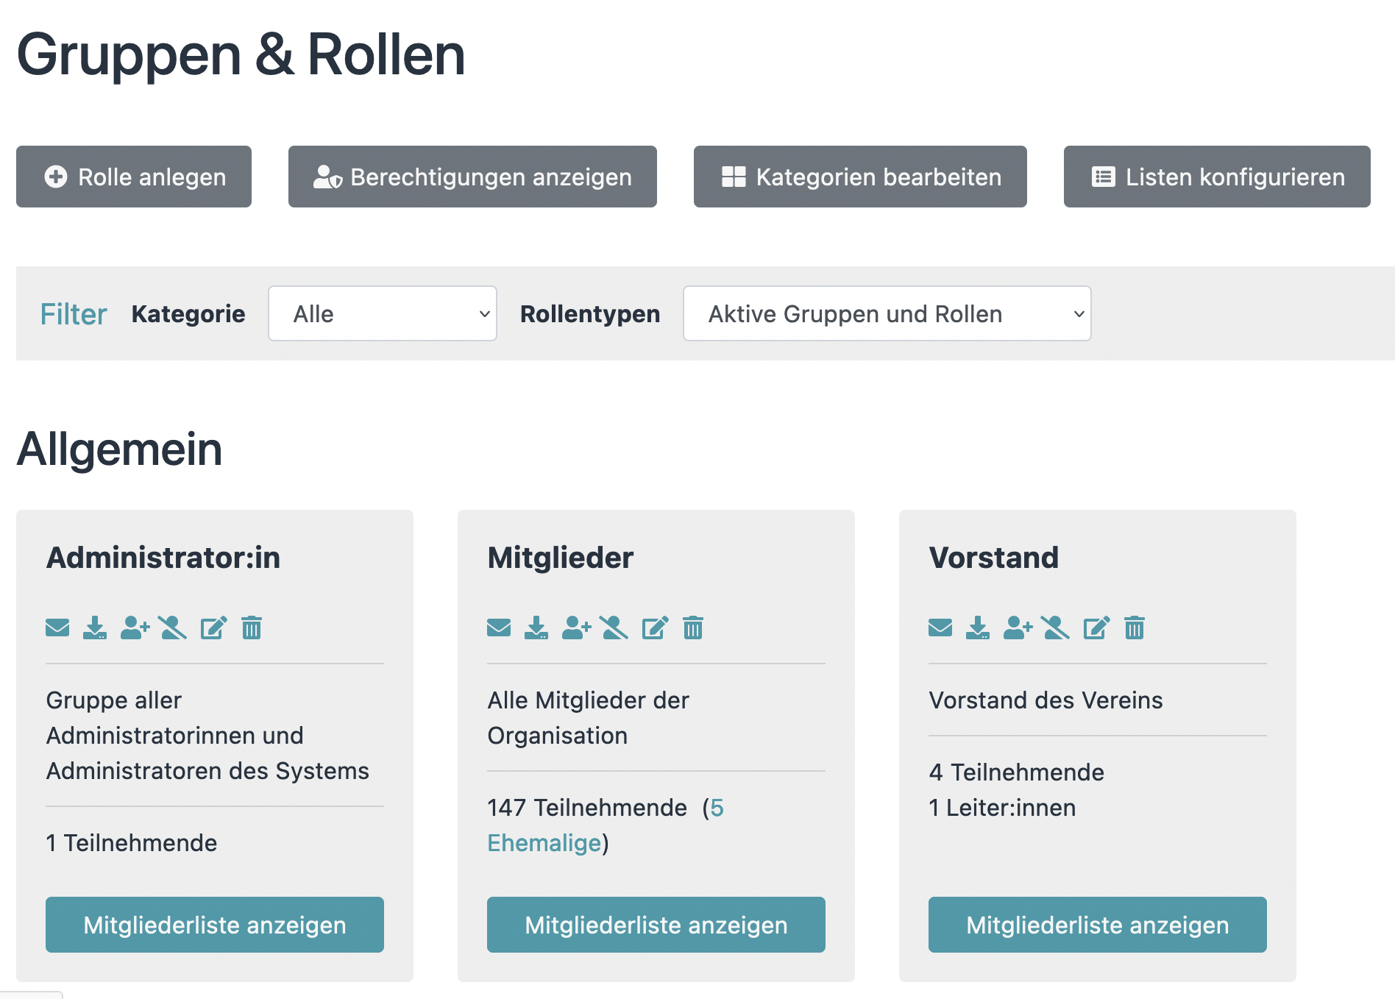
Task: Click add member icon on Mitglieder card
Action: click(x=576, y=628)
